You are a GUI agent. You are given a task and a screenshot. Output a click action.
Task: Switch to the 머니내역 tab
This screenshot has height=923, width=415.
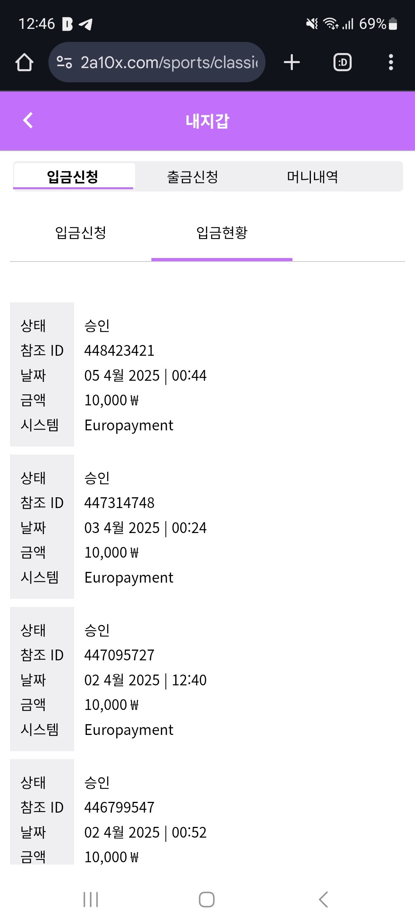click(x=312, y=177)
